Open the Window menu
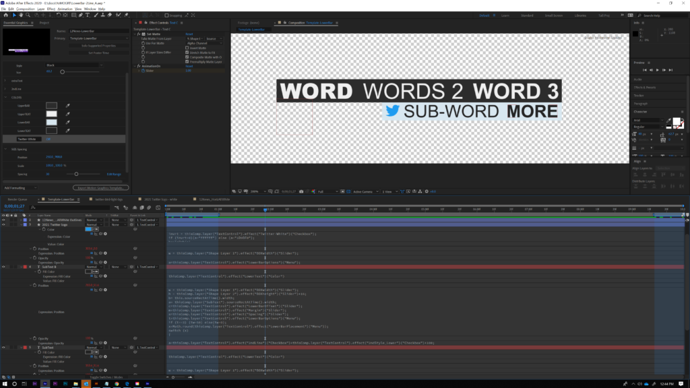 coord(90,9)
